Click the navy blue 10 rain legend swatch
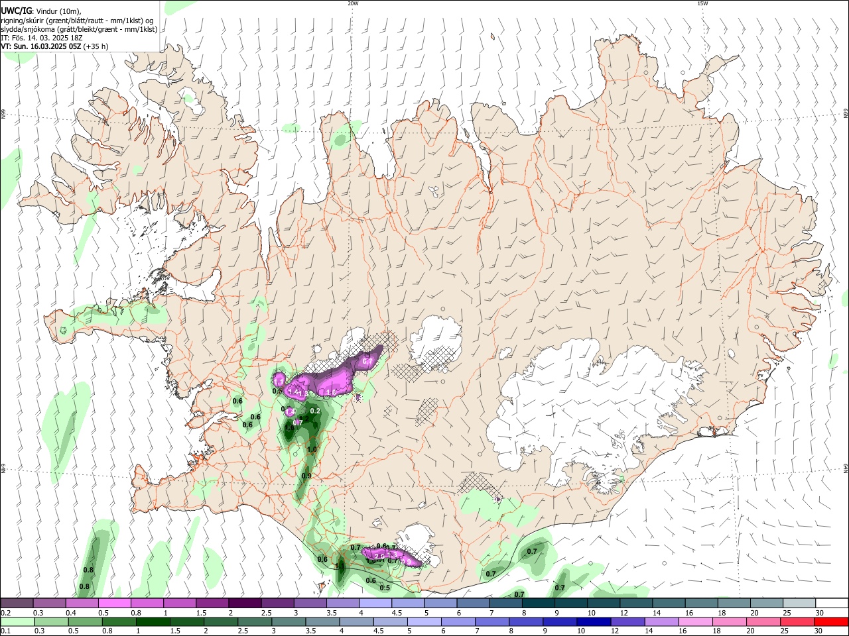849x636 pixels. 594,621
